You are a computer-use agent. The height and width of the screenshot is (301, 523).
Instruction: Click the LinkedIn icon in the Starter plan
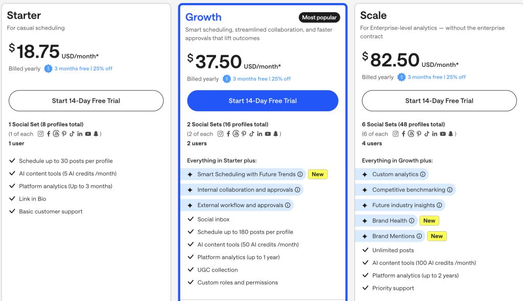[79, 134]
